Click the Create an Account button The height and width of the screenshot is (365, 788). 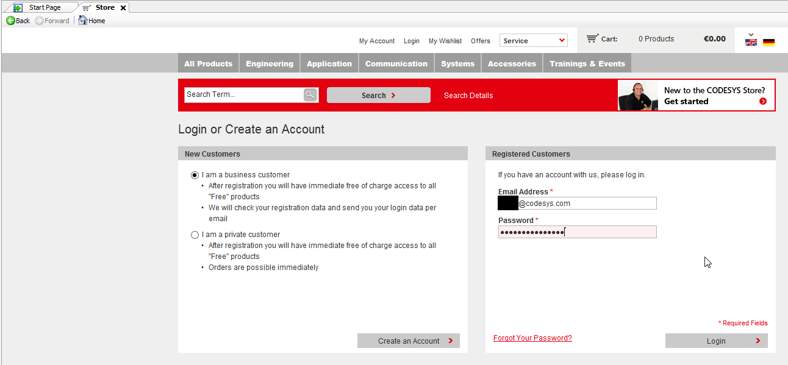point(409,341)
